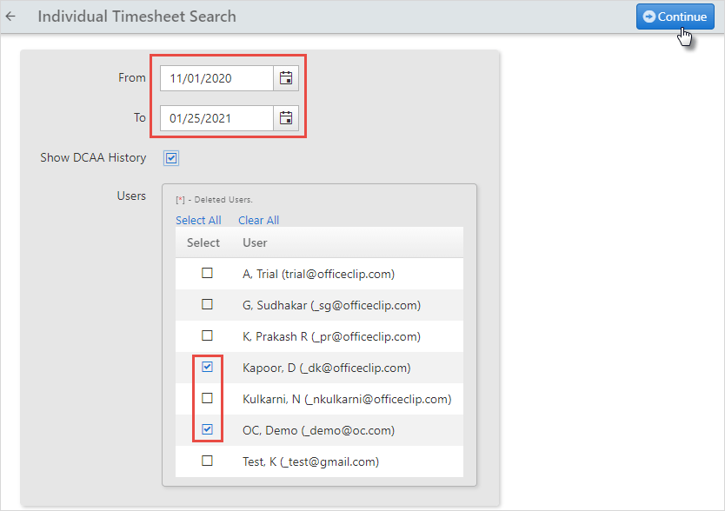Click the Individual Timesheet Search title
Image resolution: width=725 pixels, height=511 pixels.
click(136, 17)
